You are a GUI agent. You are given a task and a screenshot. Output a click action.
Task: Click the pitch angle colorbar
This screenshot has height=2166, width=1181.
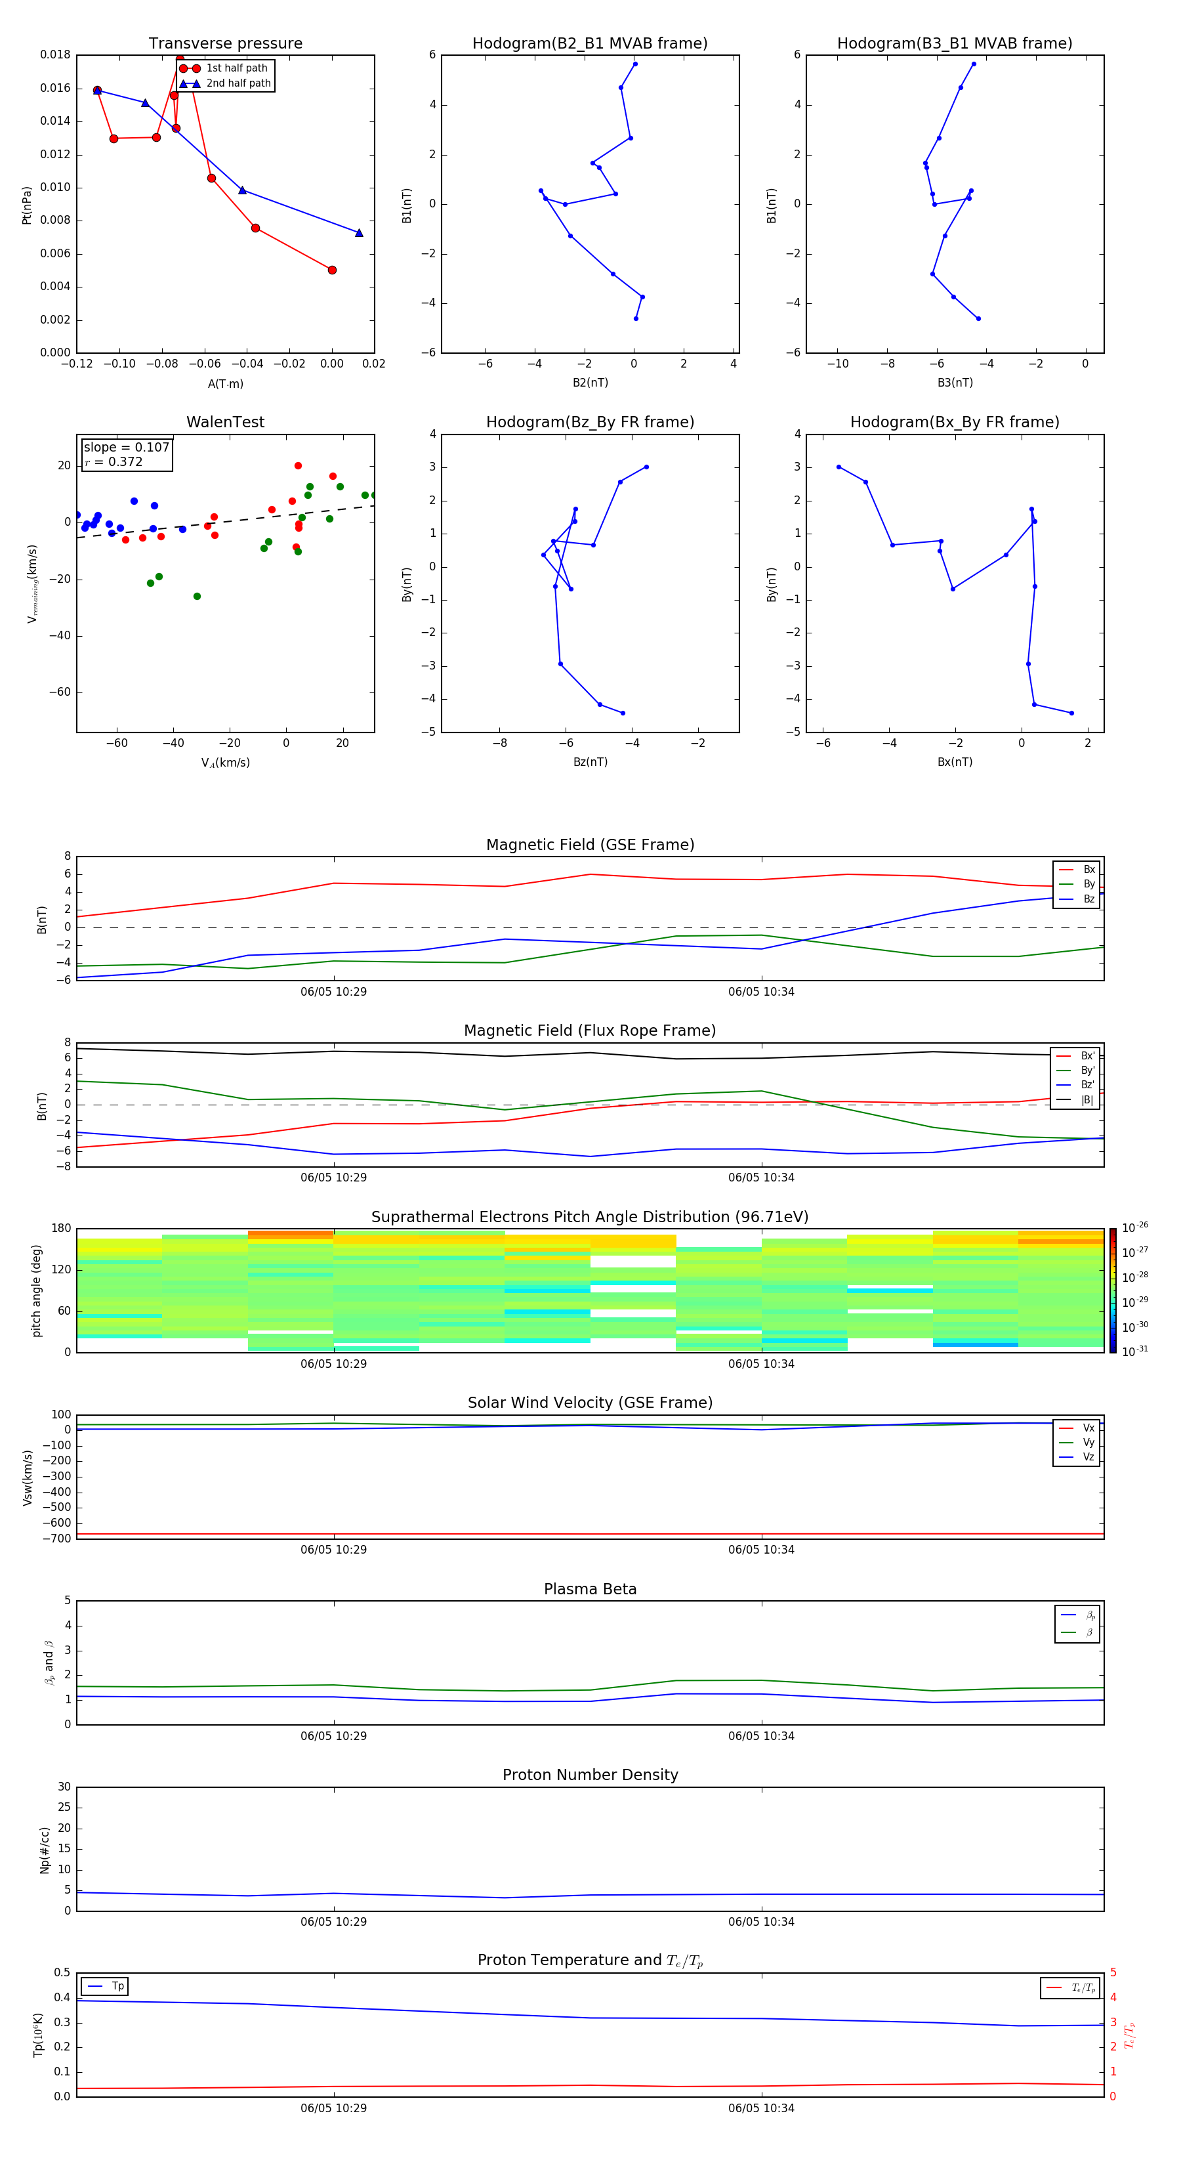coord(1113,1290)
